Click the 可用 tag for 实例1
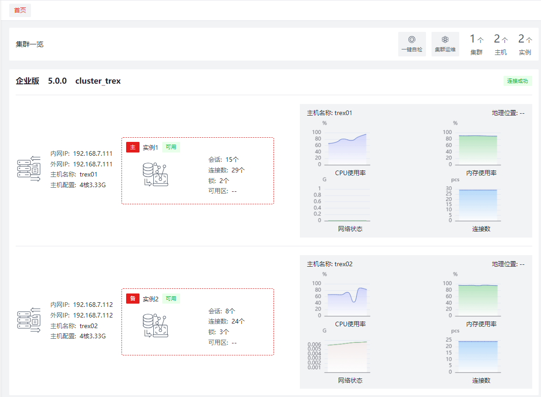 coord(171,147)
